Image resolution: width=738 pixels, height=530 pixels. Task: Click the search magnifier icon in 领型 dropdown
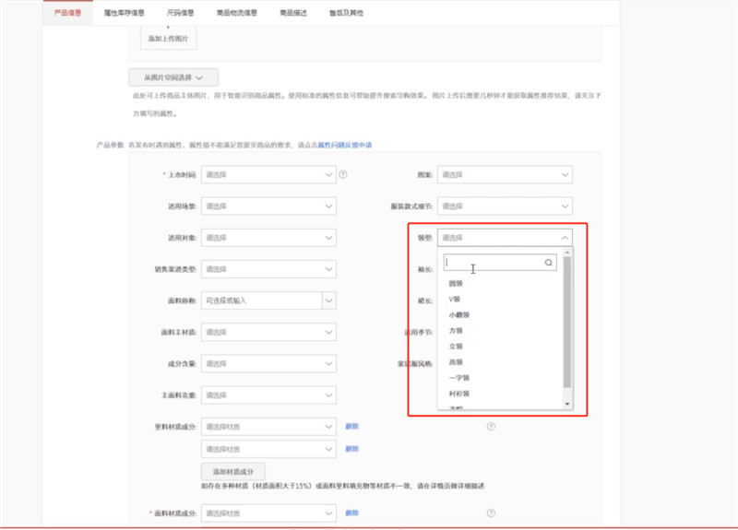pos(548,263)
